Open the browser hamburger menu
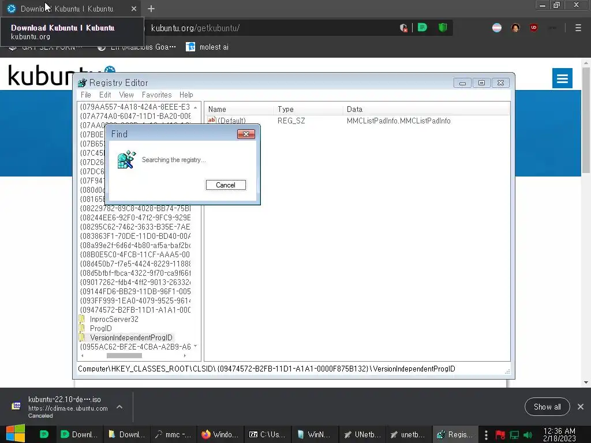 pyautogui.click(x=578, y=28)
